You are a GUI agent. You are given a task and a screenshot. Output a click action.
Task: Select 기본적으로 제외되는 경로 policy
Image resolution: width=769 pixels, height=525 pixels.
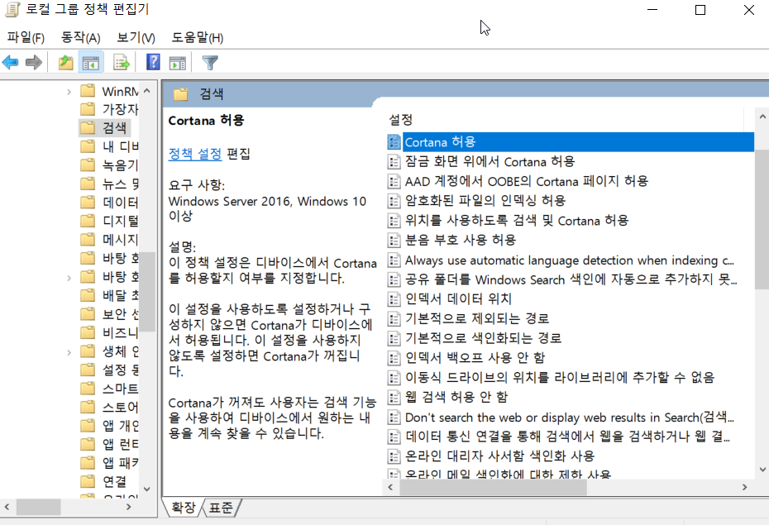[x=477, y=318]
